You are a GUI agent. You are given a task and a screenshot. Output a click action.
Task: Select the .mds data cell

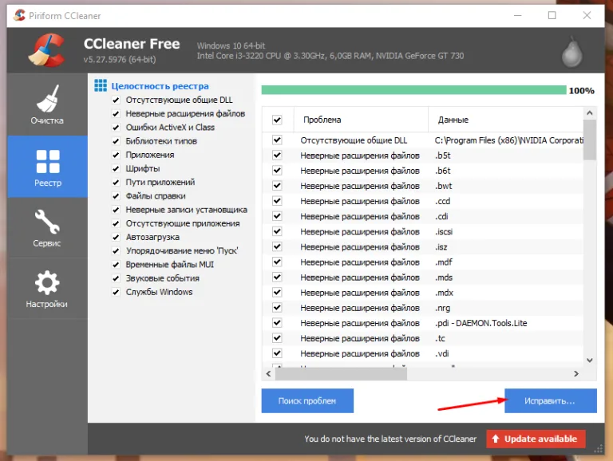[443, 278]
